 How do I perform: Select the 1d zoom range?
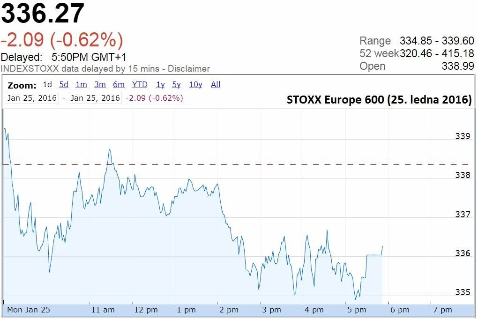[x=47, y=84]
